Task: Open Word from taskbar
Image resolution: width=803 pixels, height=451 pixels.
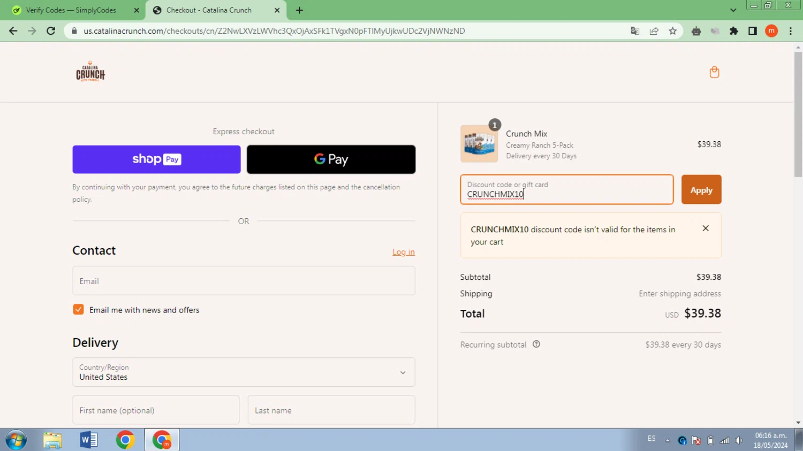Action: [x=89, y=440]
